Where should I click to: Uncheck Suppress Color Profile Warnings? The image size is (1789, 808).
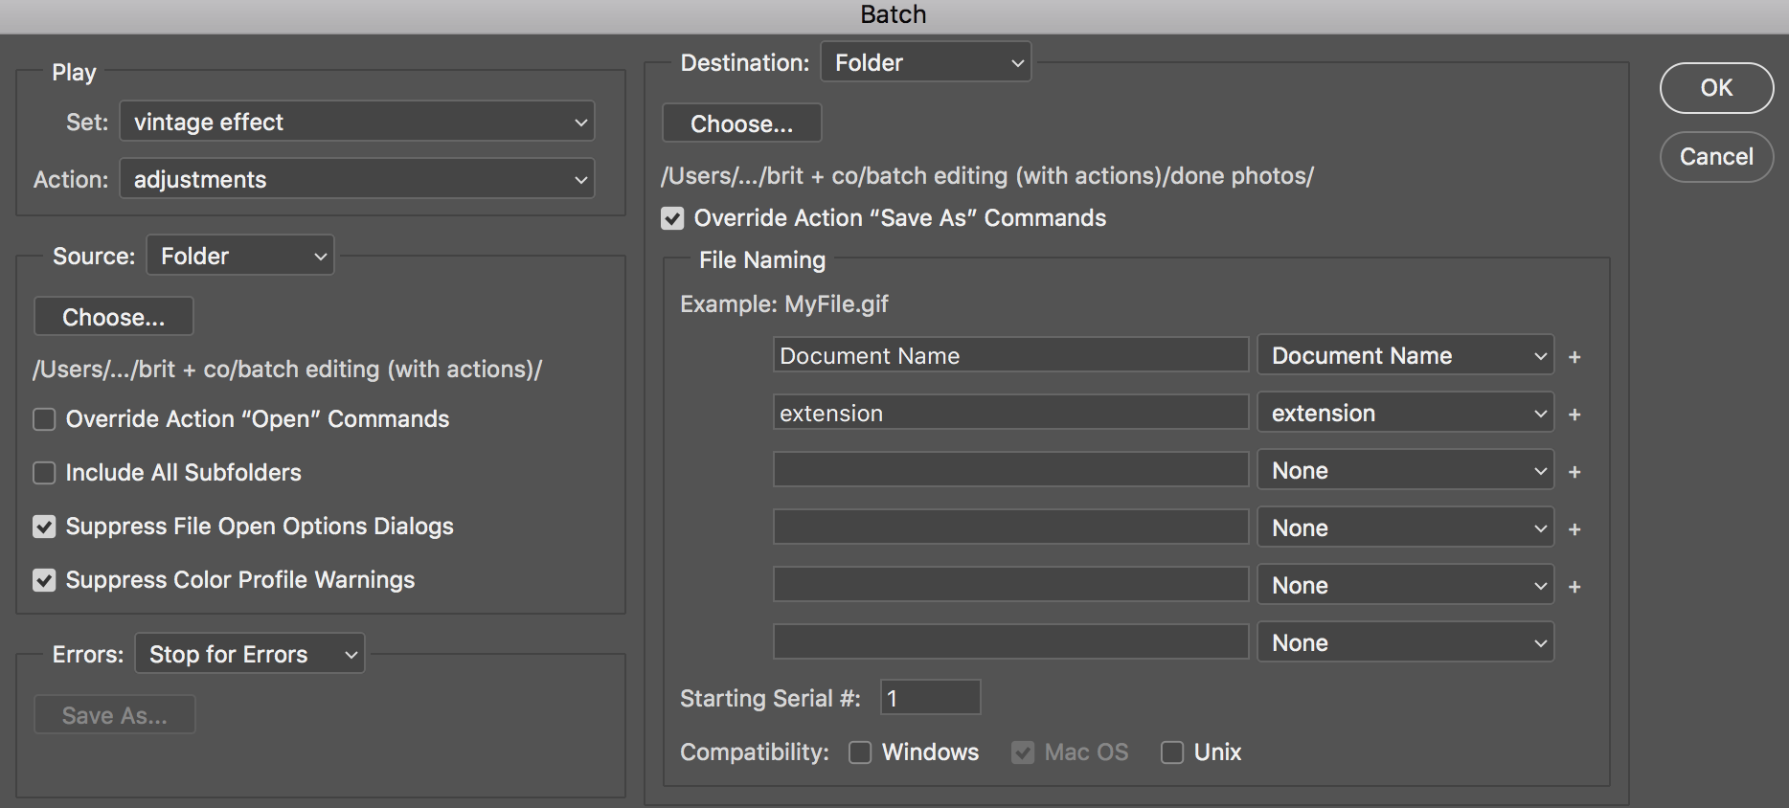[44, 580]
